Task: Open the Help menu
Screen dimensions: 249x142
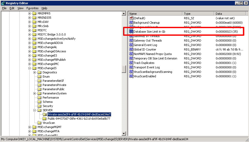Action: click(44, 8)
